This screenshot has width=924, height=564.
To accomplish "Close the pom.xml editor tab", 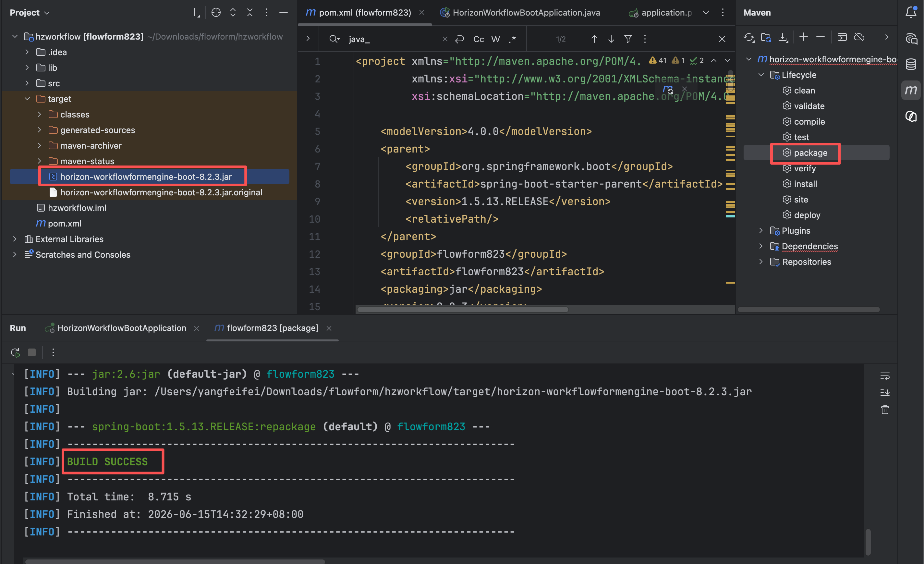I will pos(422,13).
